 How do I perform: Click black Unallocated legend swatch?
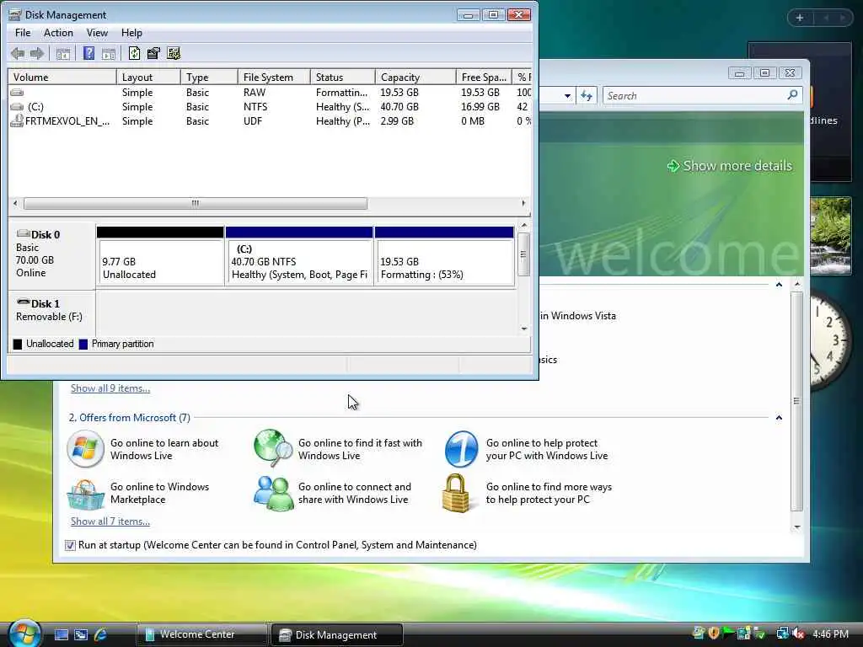(18, 345)
